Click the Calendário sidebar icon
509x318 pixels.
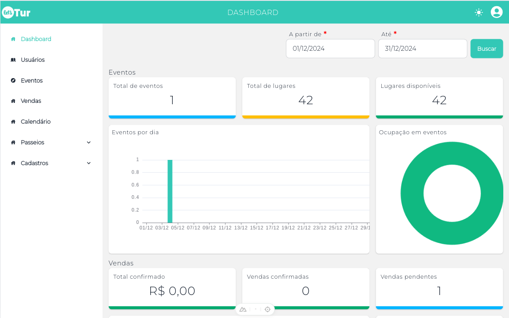[12, 121]
